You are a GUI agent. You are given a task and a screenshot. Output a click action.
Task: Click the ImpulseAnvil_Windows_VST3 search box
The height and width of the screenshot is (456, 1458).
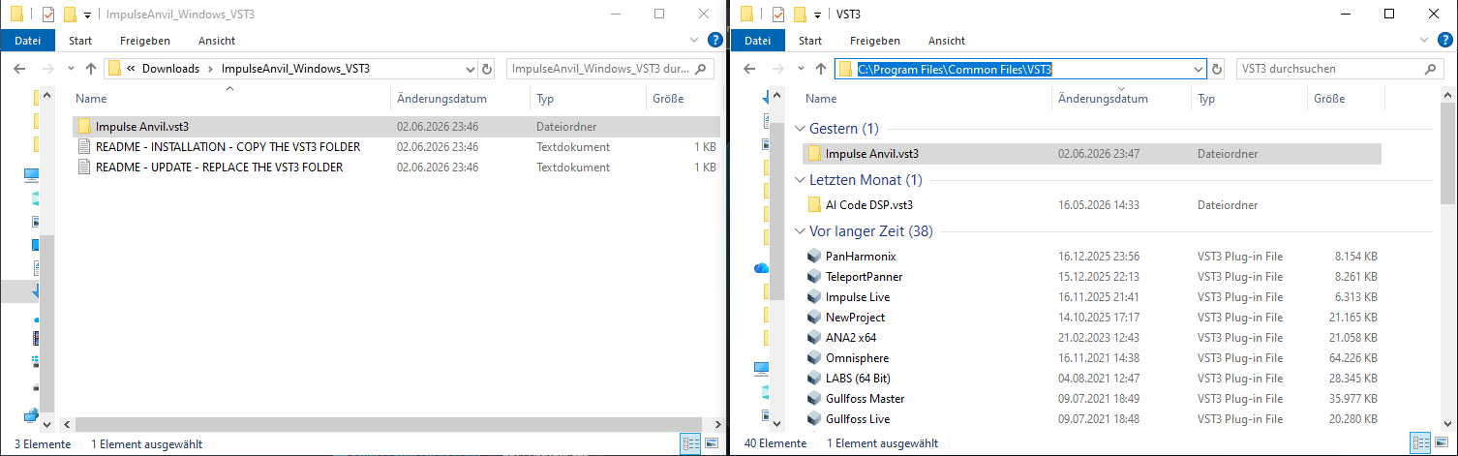(x=610, y=69)
